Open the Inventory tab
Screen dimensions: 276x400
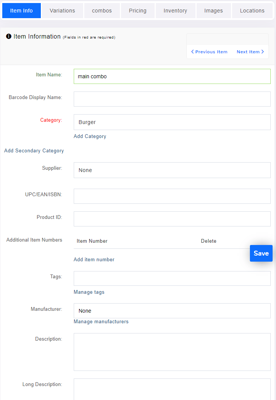click(x=175, y=11)
